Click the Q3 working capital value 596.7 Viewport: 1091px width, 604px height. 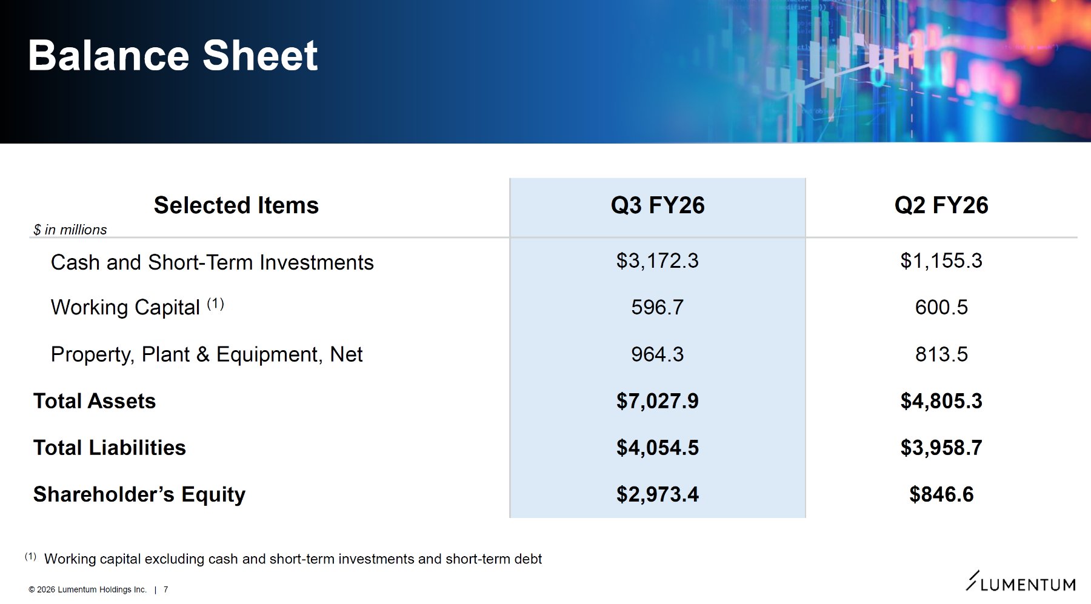658,308
